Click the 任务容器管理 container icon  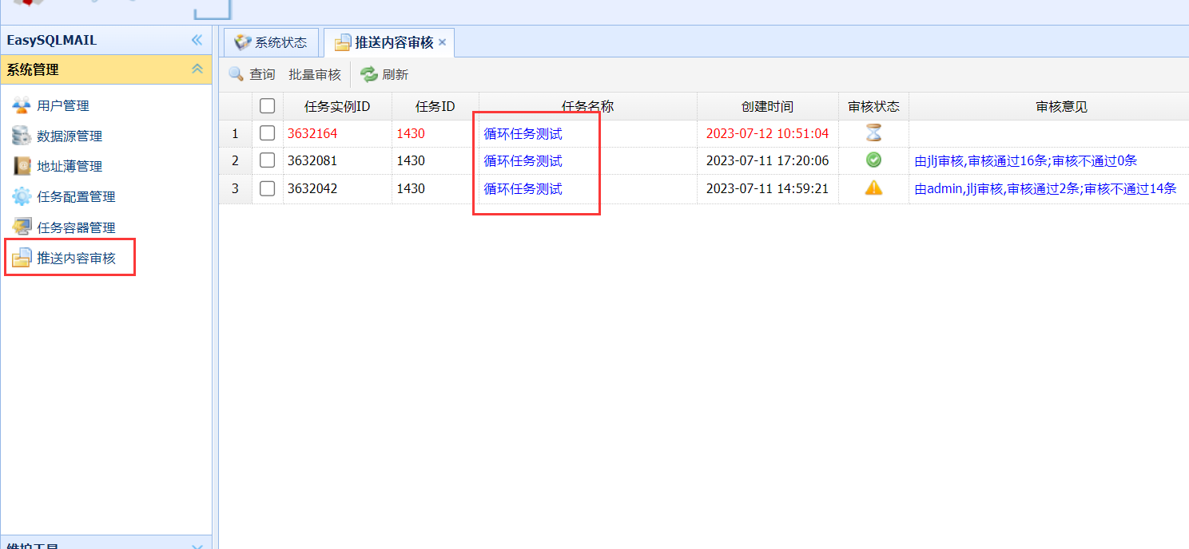[x=22, y=227]
